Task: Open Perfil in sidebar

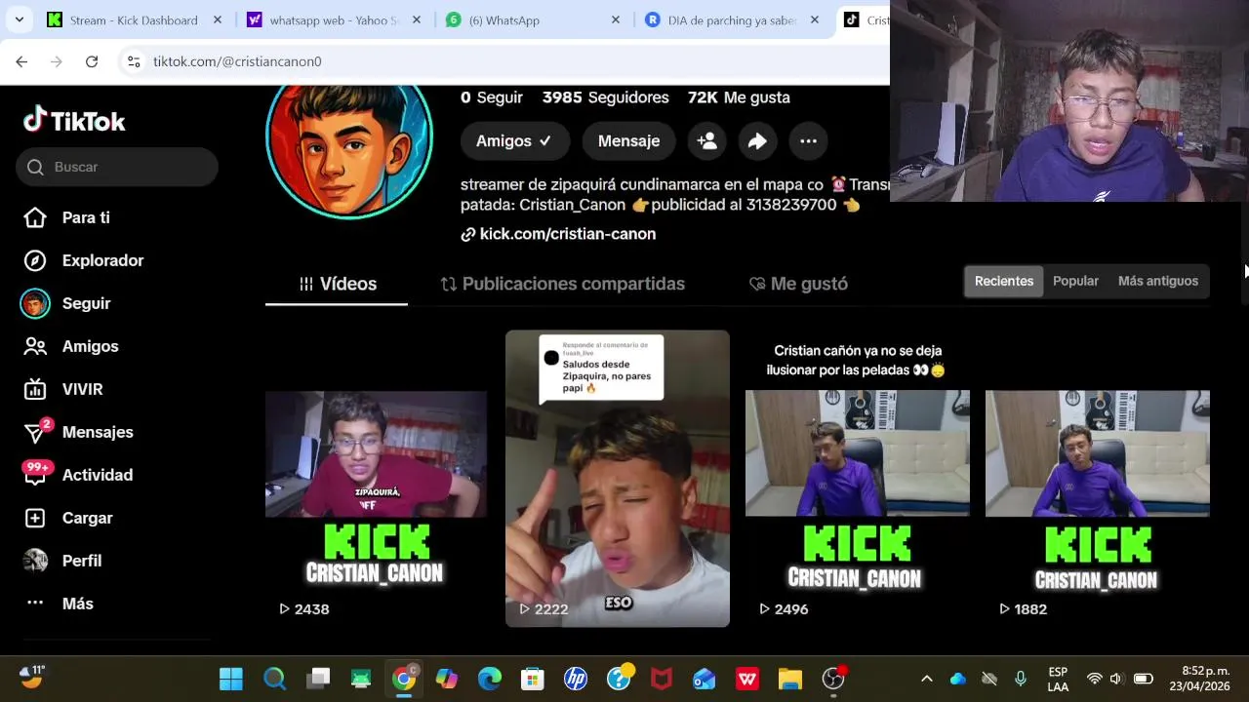Action: coord(82,561)
